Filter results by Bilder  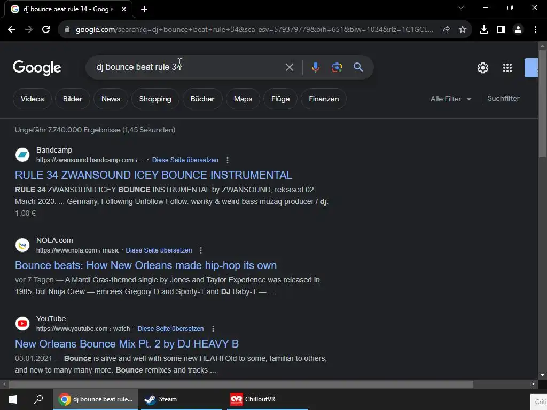[x=73, y=99]
